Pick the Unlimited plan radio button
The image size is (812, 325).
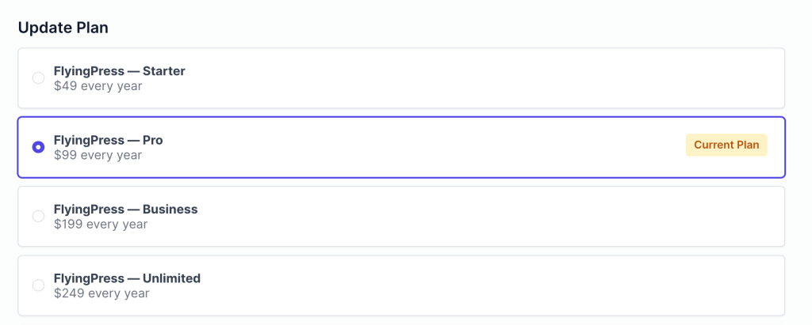38,285
